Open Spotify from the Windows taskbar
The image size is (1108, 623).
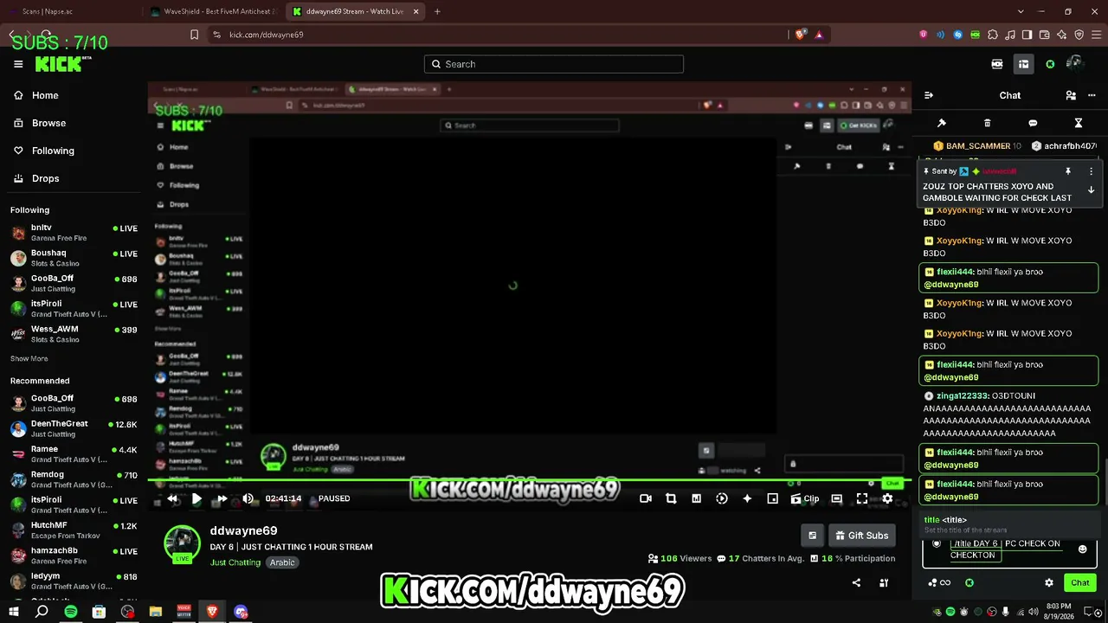click(71, 612)
